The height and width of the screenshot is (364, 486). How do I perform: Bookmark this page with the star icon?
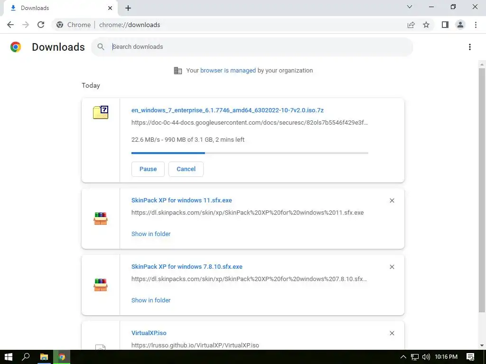(426, 25)
